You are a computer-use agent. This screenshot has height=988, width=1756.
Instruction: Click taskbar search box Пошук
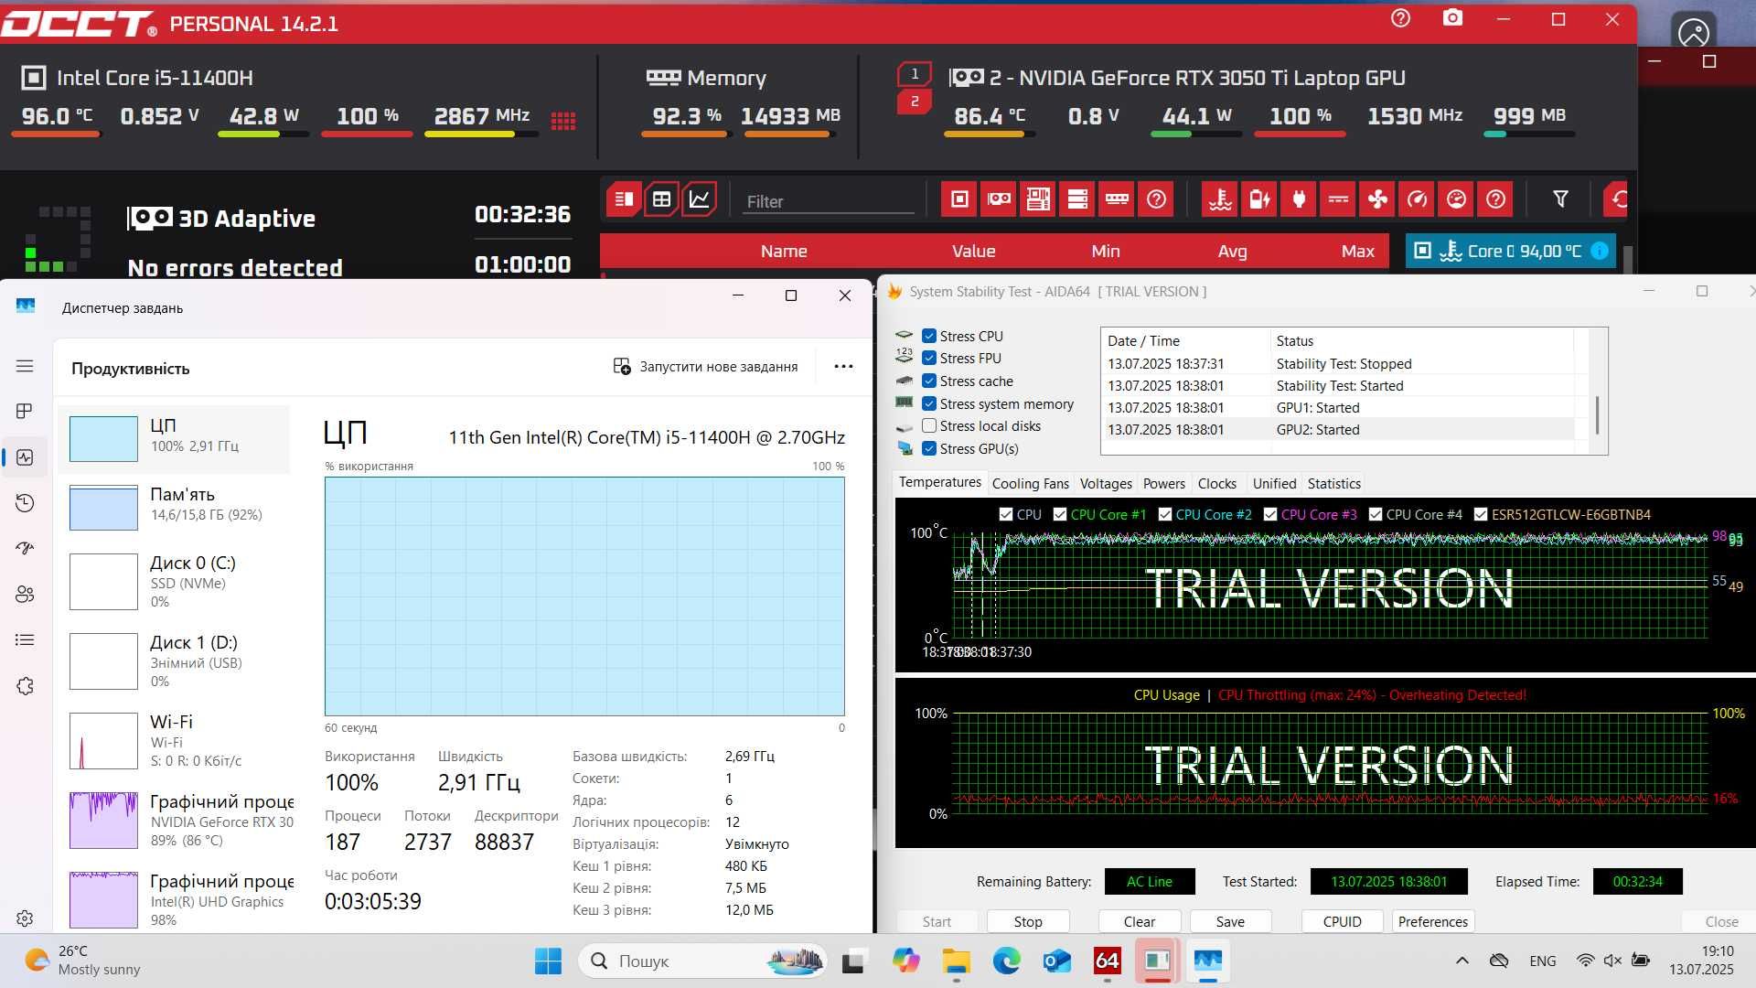click(702, 961)
